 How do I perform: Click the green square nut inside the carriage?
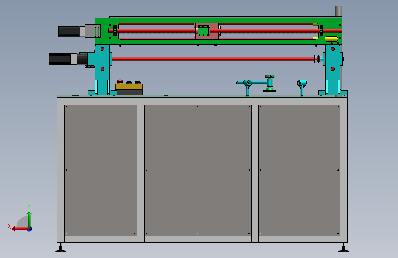203,31
